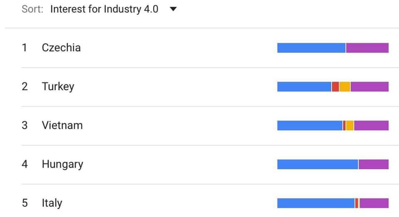The height and width of the screenshot is (217, 399).
Task: Click the Sort label
Action: point(32,9)
